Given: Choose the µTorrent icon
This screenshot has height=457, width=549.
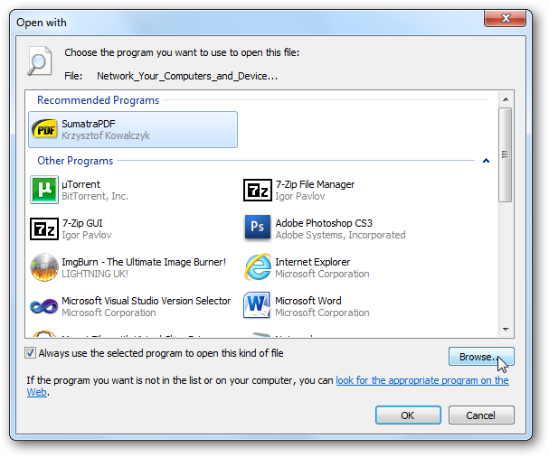Looking at the screenshot, I should [45, 190].
